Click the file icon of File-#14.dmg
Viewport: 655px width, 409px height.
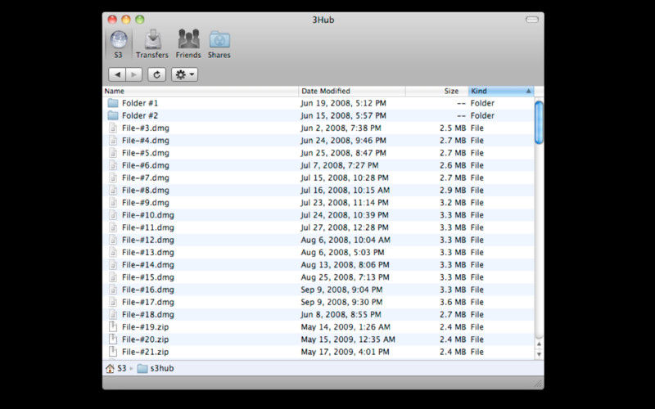click(113, 264)
